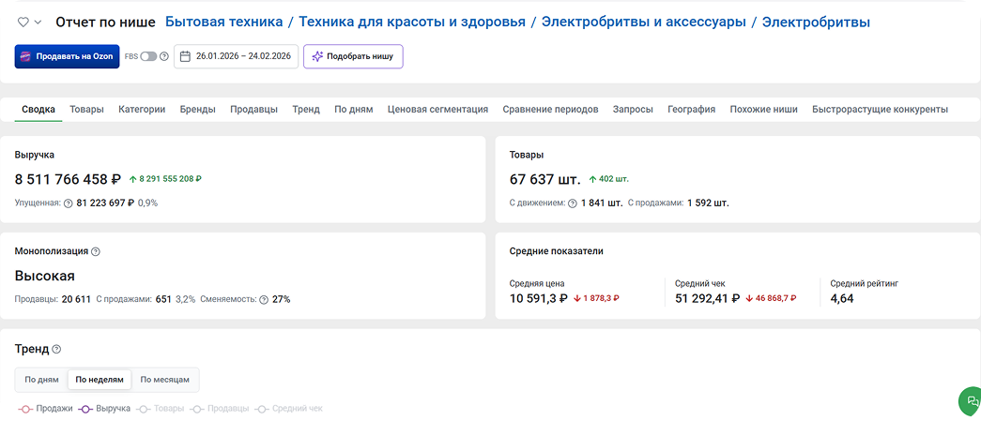Viewport: 981px width, 421px height.
Task: Click the help icon beside 'С движением'
Action: point(573,203)
